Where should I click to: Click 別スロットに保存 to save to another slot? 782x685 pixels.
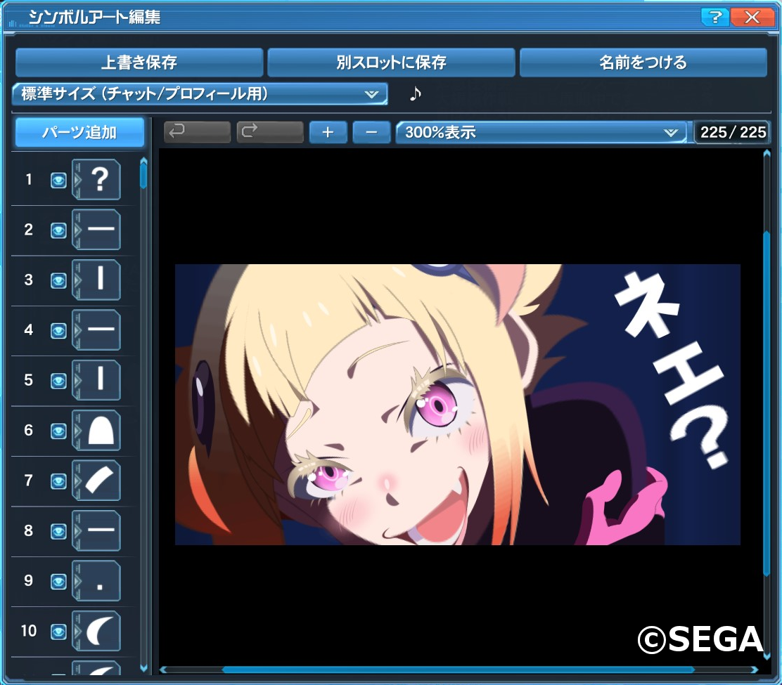click(391, 63)
